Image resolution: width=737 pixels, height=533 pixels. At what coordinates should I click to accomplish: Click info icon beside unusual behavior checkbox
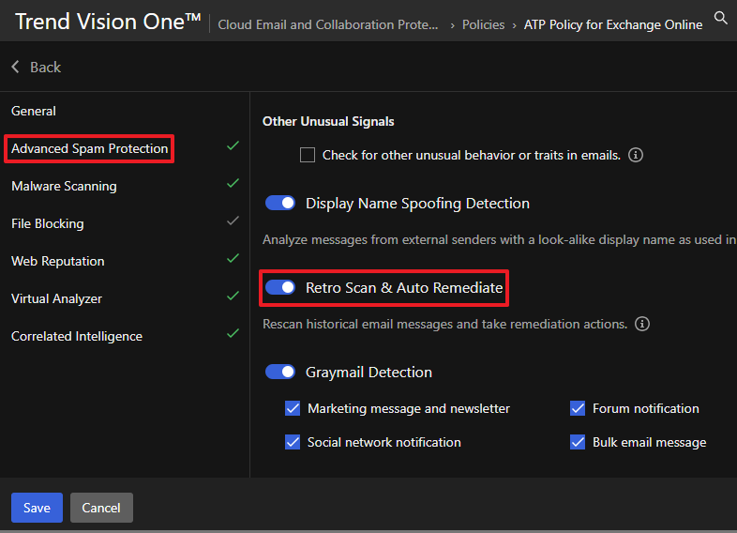pyautogui.click(x=635, y=155)
